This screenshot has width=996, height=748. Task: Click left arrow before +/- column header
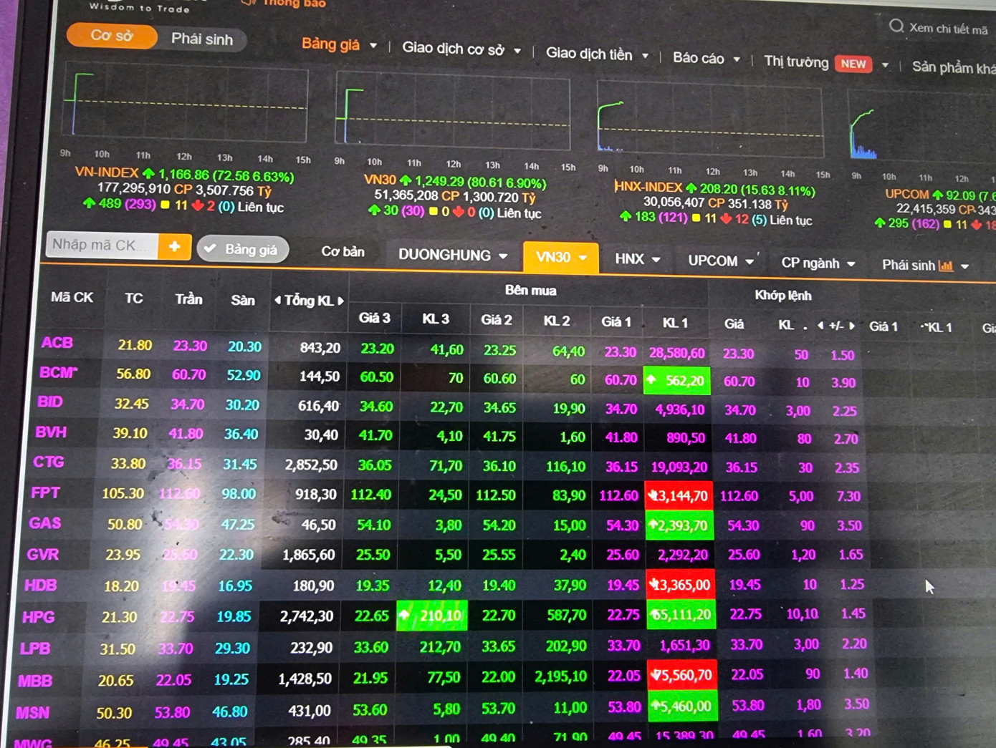pyautogui.click(x=820, y=326)
